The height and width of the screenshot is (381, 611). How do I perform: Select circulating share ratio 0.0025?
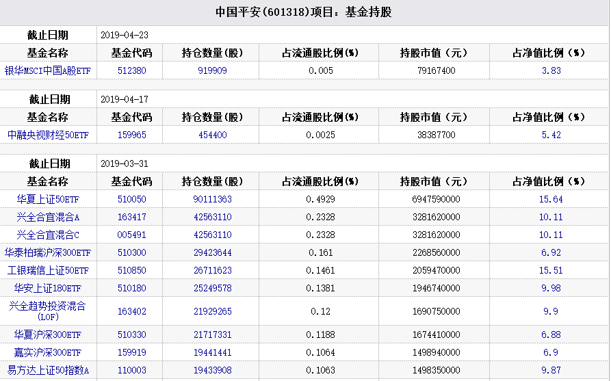pos(320,135)
